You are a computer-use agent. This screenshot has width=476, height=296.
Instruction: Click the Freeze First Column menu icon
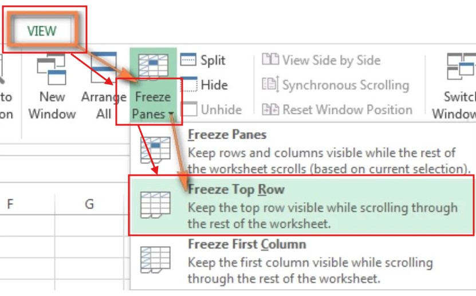[155, 259]
